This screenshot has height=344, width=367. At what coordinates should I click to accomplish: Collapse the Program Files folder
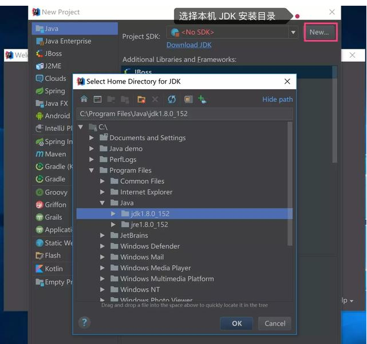[x=92, y=170]
